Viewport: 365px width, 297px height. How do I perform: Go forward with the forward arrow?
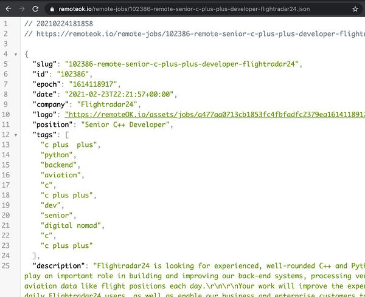22,9
